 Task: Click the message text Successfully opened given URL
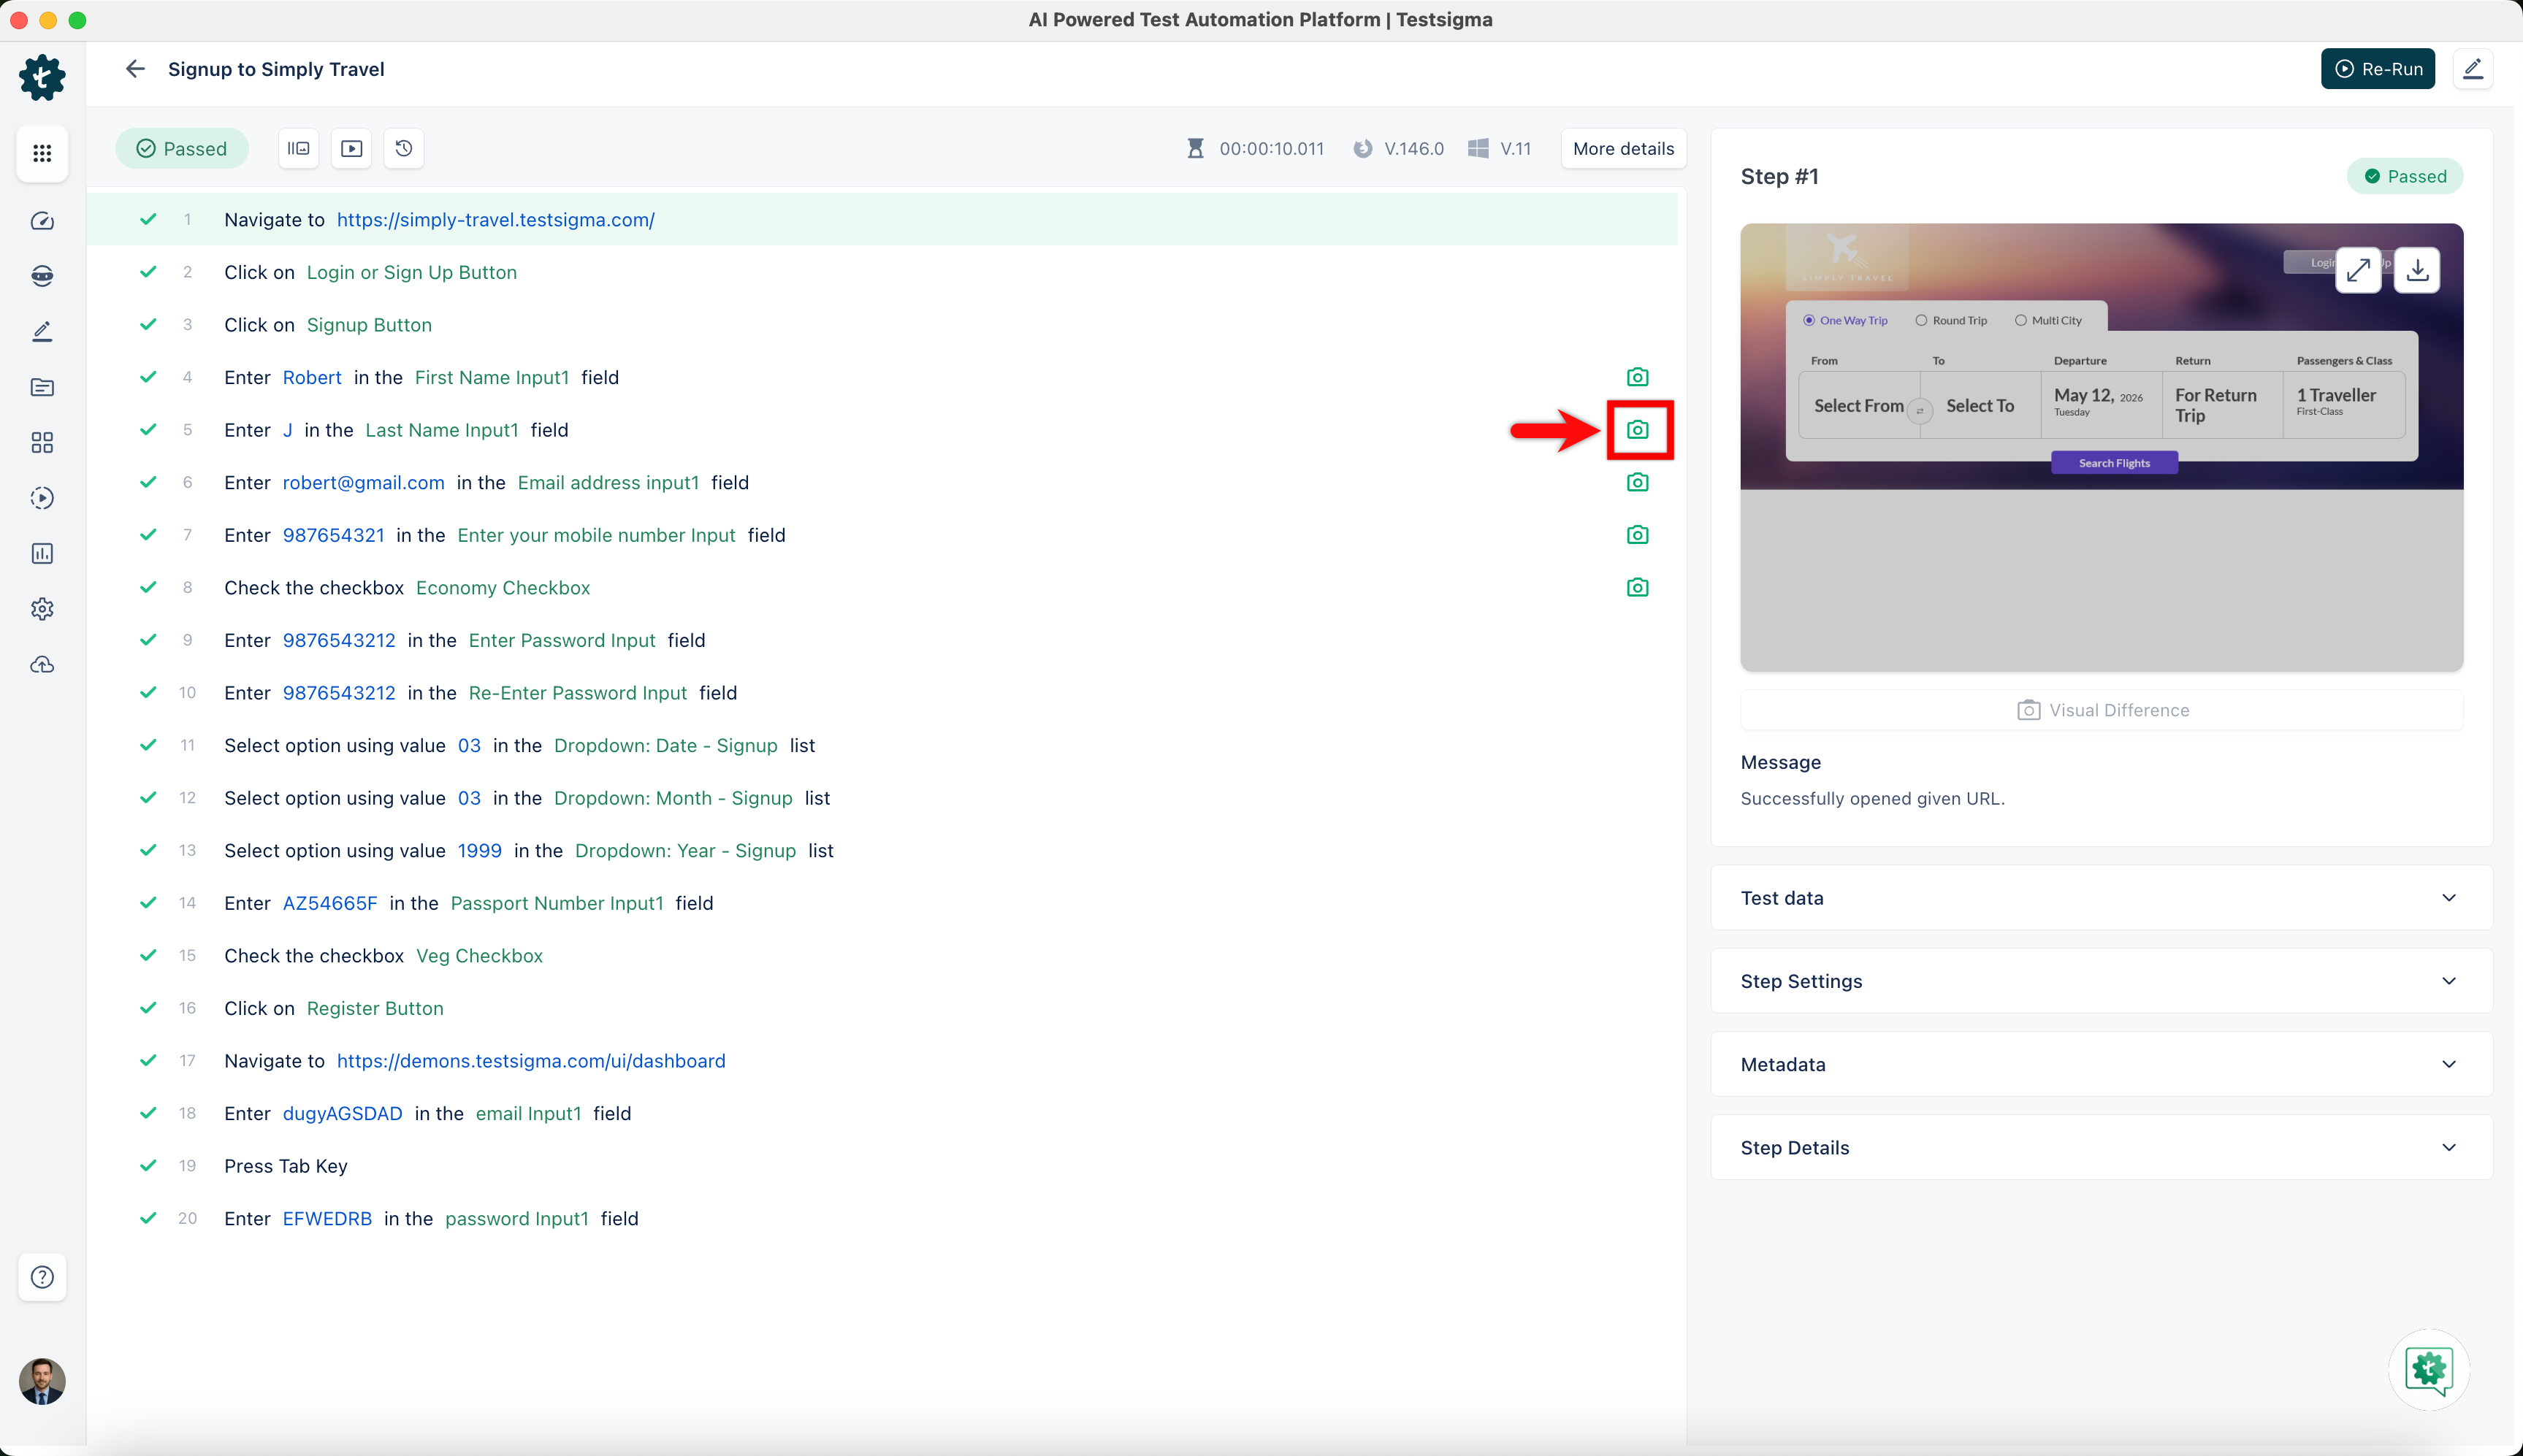(1873, 799)
